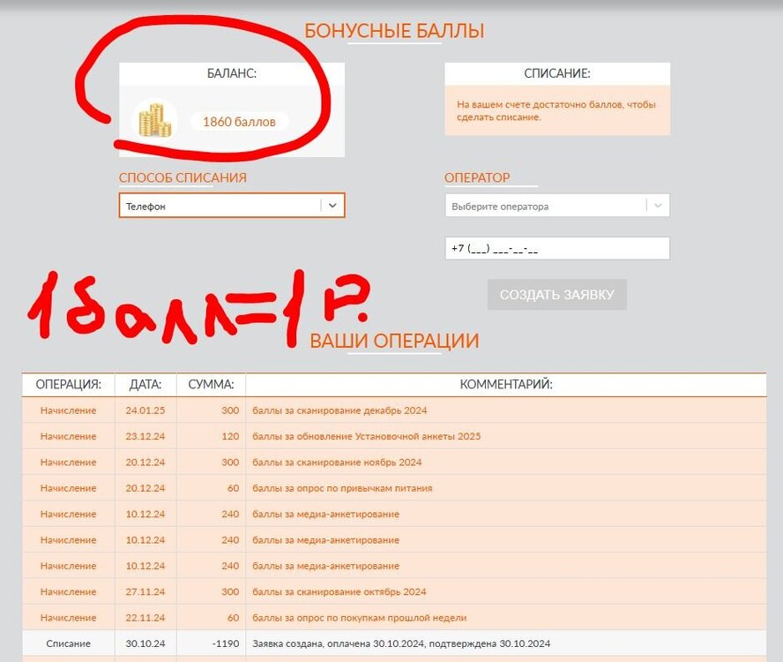This screenshot has height=662, width=783.
Task: Click the КОММЕНТАРИЙ: column header
Action: 506,385
